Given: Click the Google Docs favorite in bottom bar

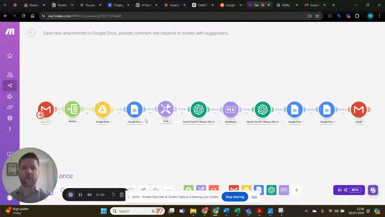Looking at the screenshot, I should pos(259,190).
